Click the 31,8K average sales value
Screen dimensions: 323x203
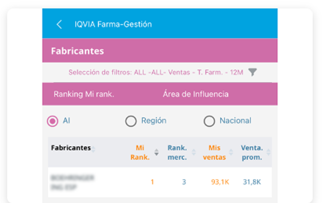coord(252,182)
